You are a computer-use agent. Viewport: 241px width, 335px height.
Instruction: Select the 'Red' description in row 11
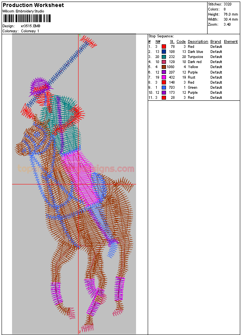[191, 98]
